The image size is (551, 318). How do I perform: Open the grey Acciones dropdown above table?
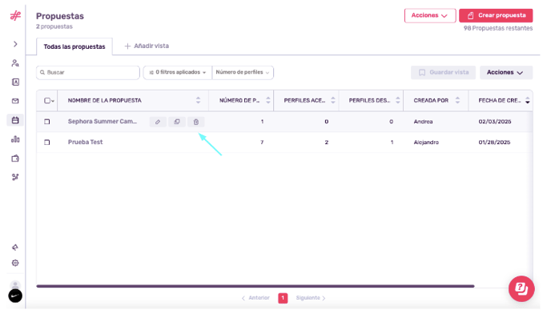tap(506, 72)
